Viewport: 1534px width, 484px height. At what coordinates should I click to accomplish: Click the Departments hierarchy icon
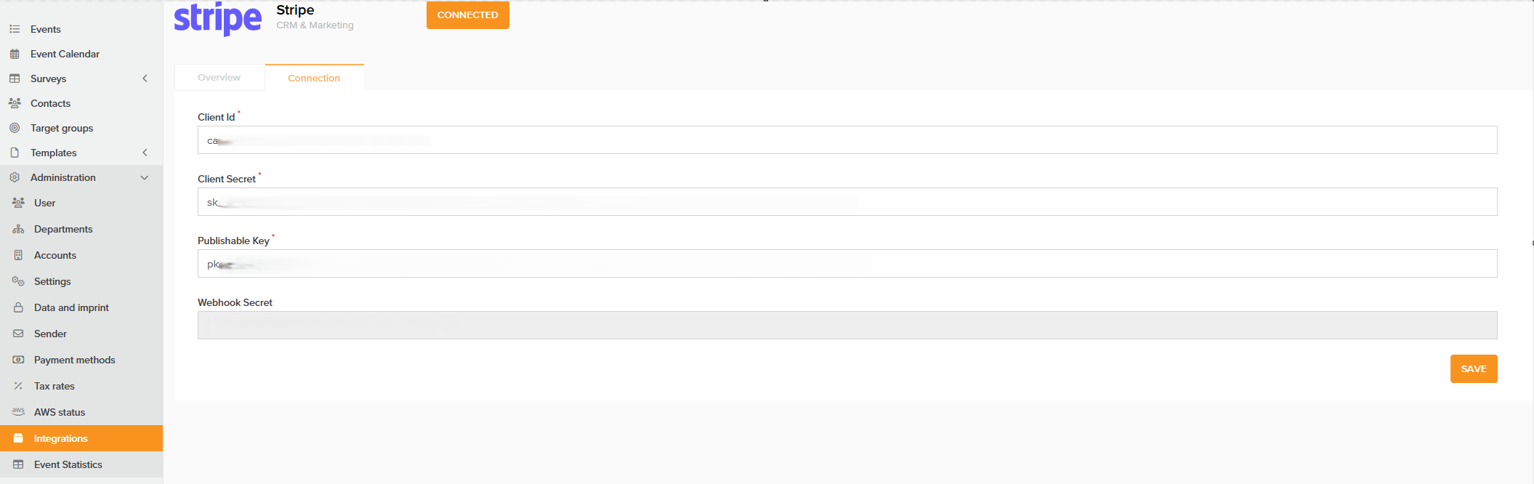18,229
